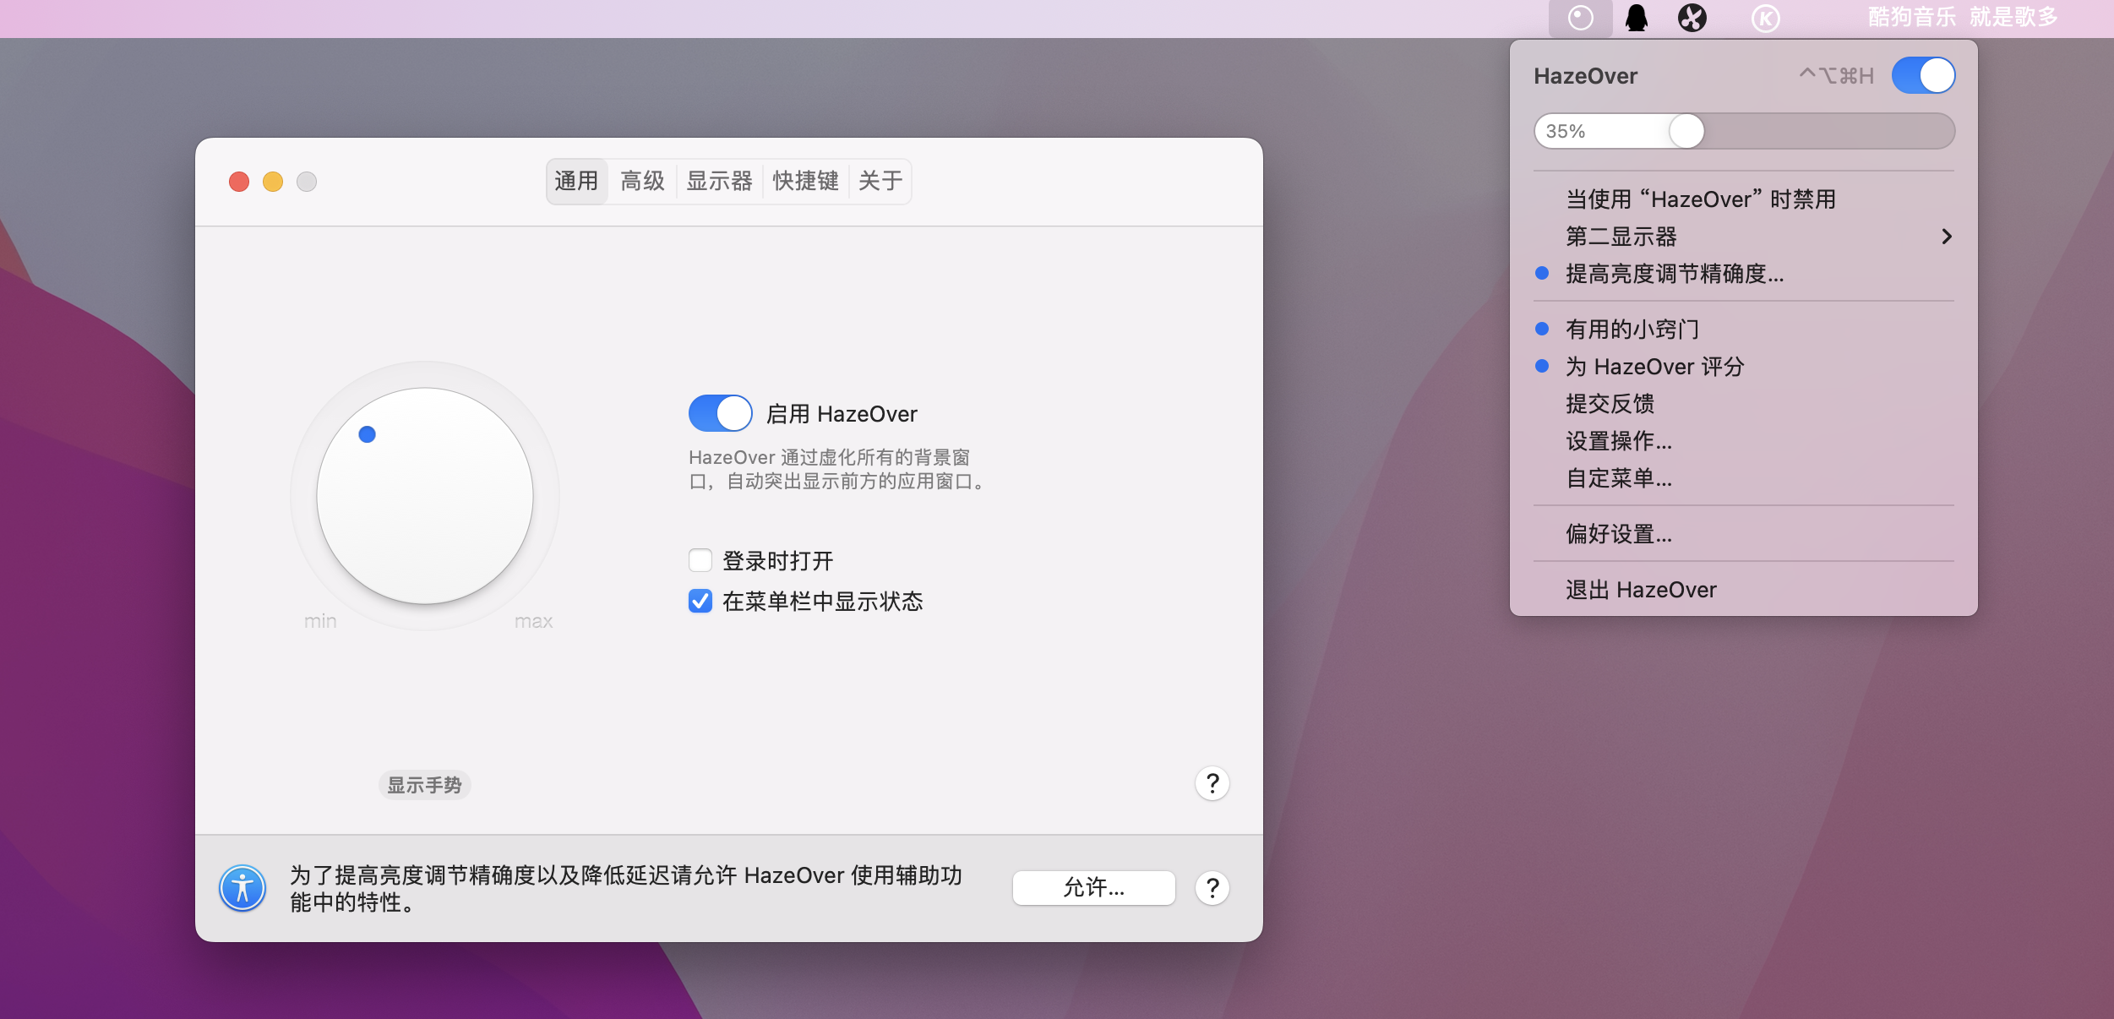Expand the 第二显示器 submenu arrow

point(1946,237)
